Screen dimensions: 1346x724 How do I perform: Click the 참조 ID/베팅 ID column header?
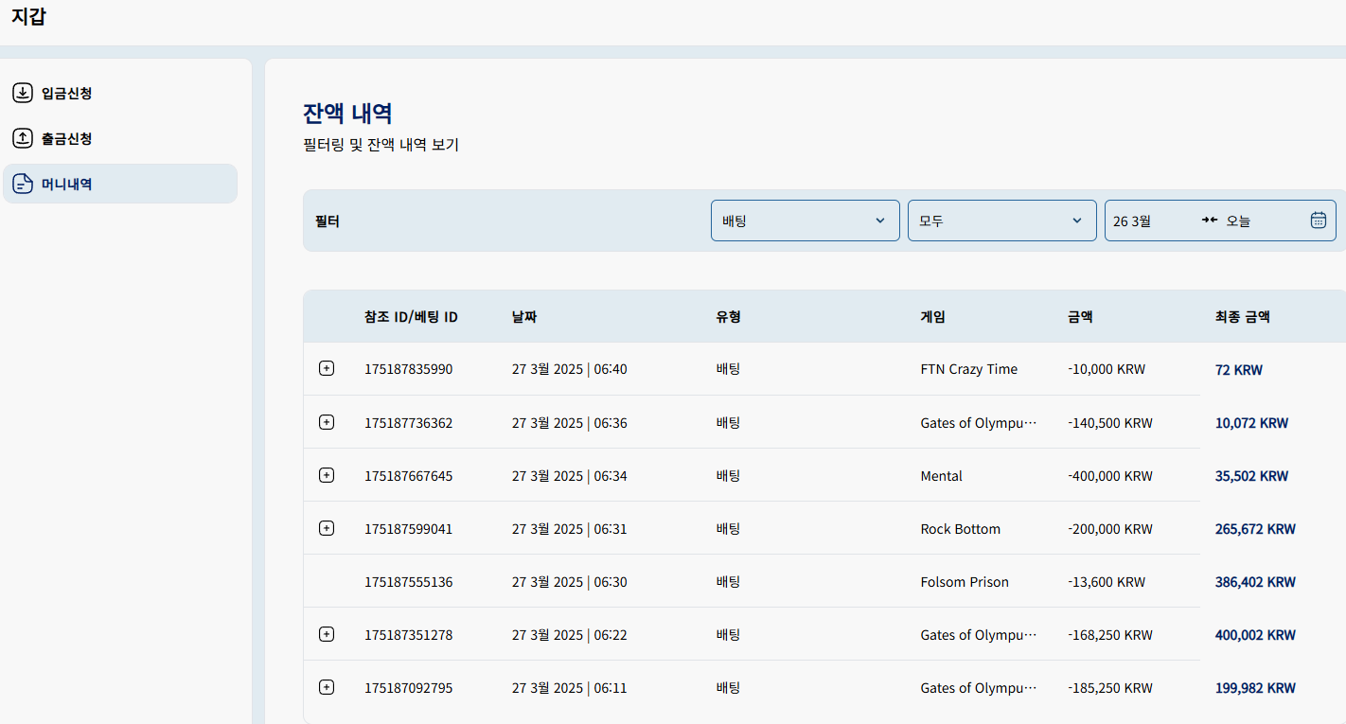pyautogui.click(x=411, y=317)
